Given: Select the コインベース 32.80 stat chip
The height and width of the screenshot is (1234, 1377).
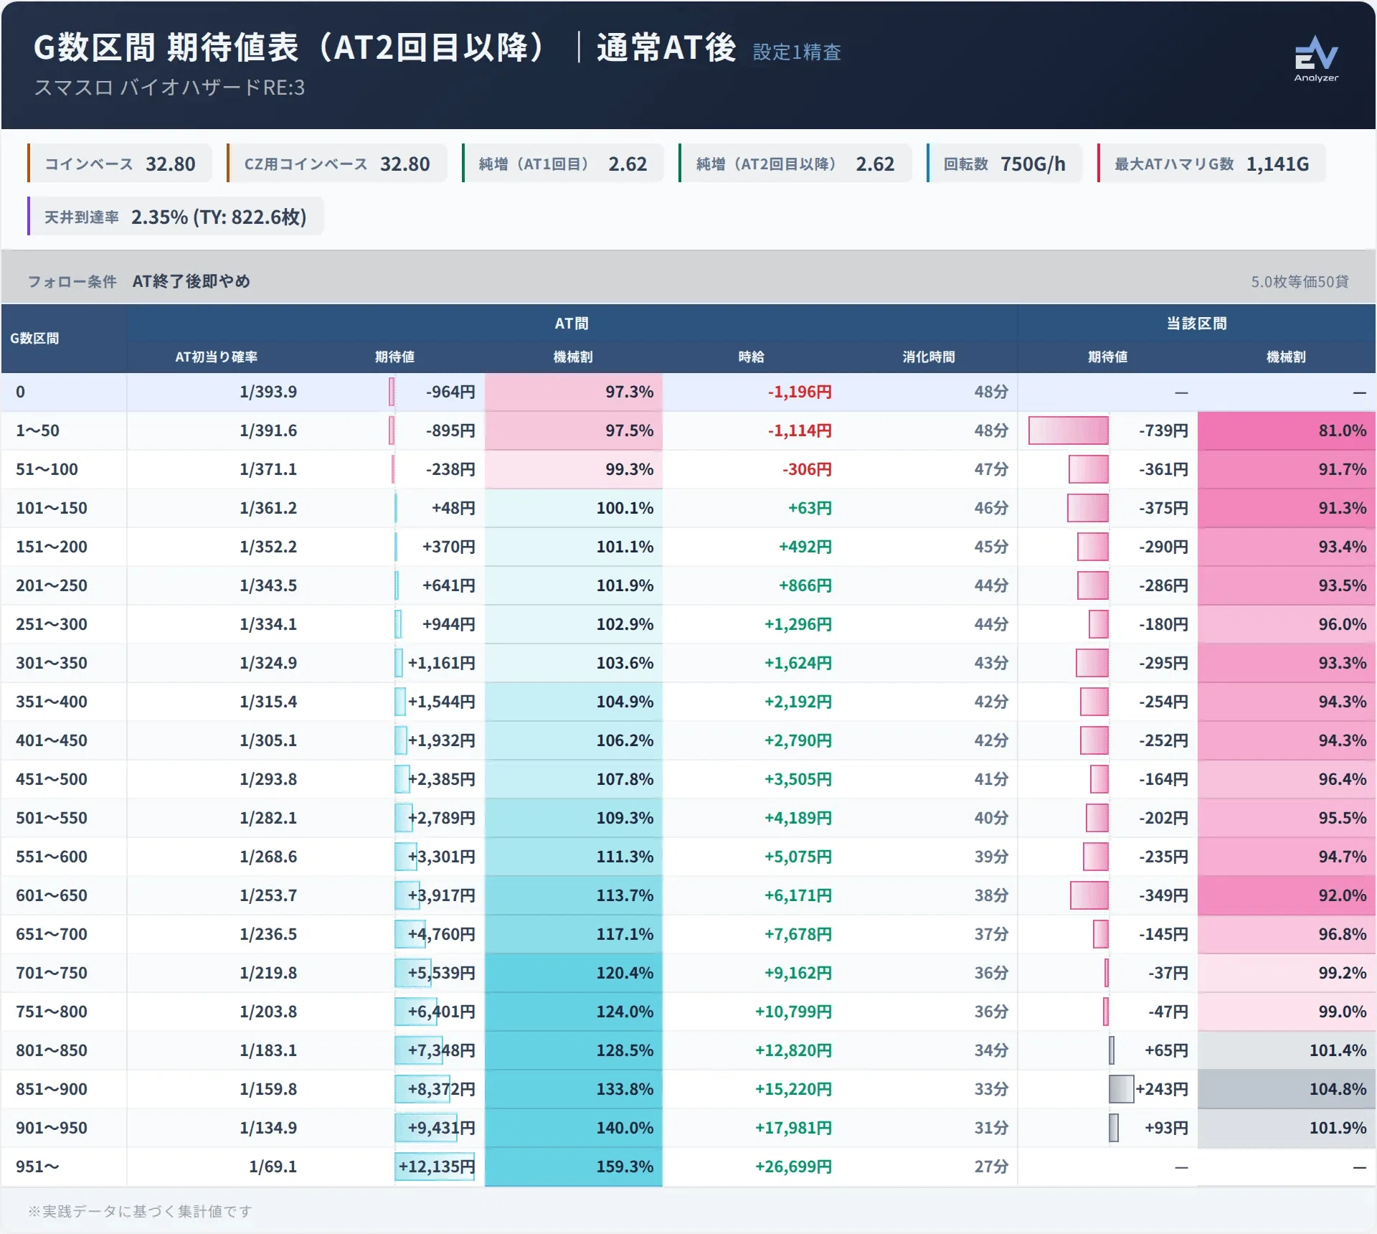Looking at the screenshot, I should 120,164.
